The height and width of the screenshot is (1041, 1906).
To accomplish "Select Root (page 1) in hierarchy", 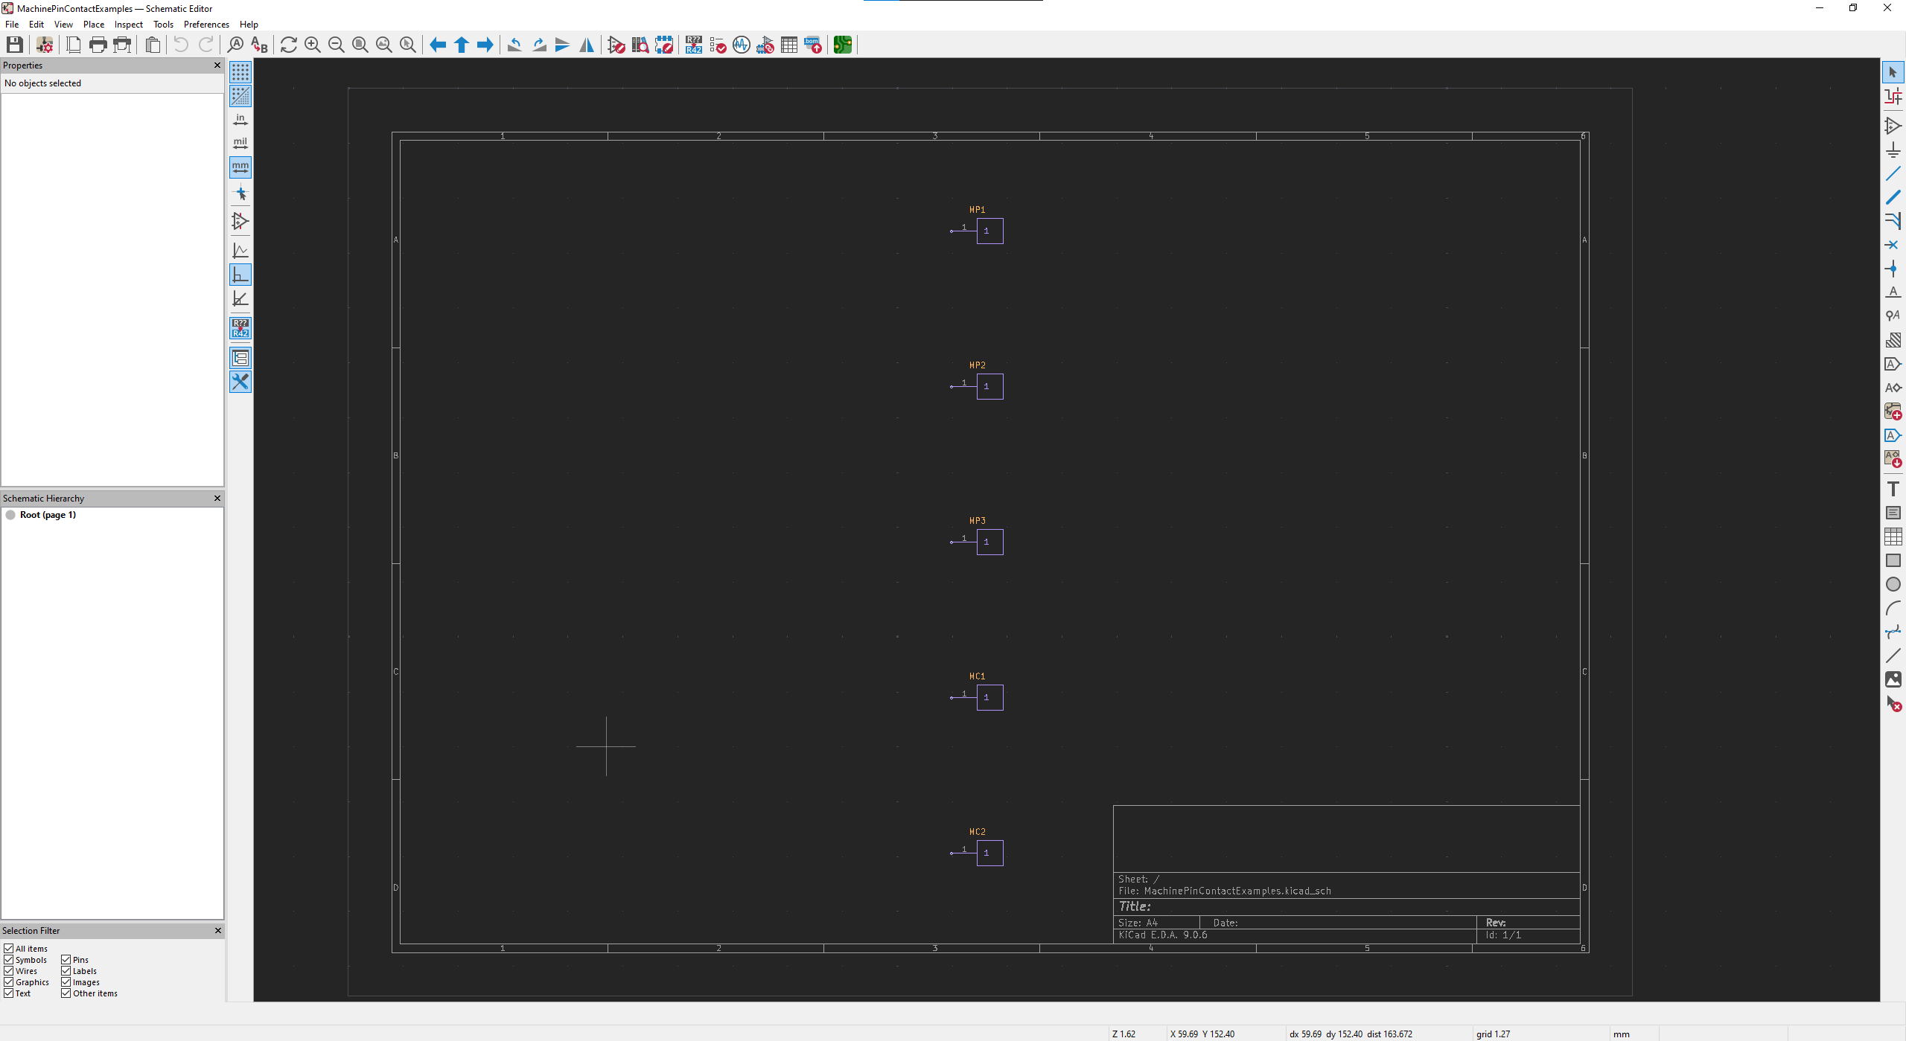I will [x=48, y=515].
